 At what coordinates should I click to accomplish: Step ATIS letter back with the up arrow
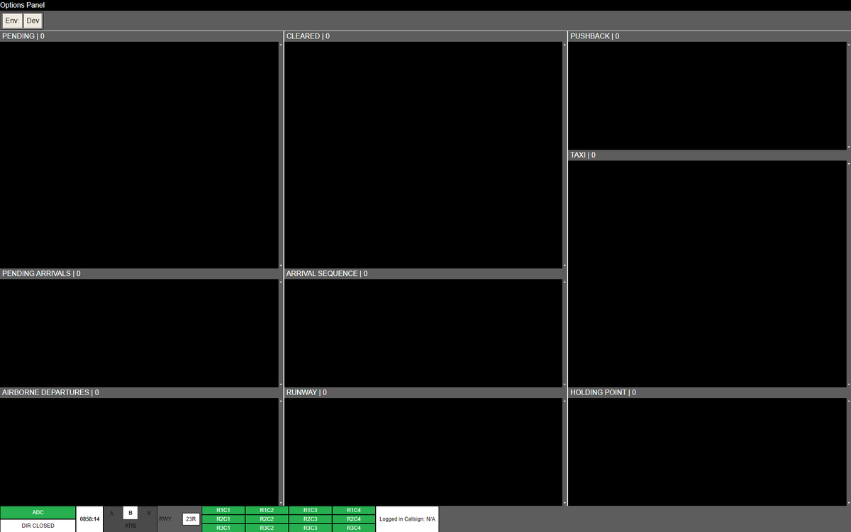pyautogui.click(x=111, y=513)
